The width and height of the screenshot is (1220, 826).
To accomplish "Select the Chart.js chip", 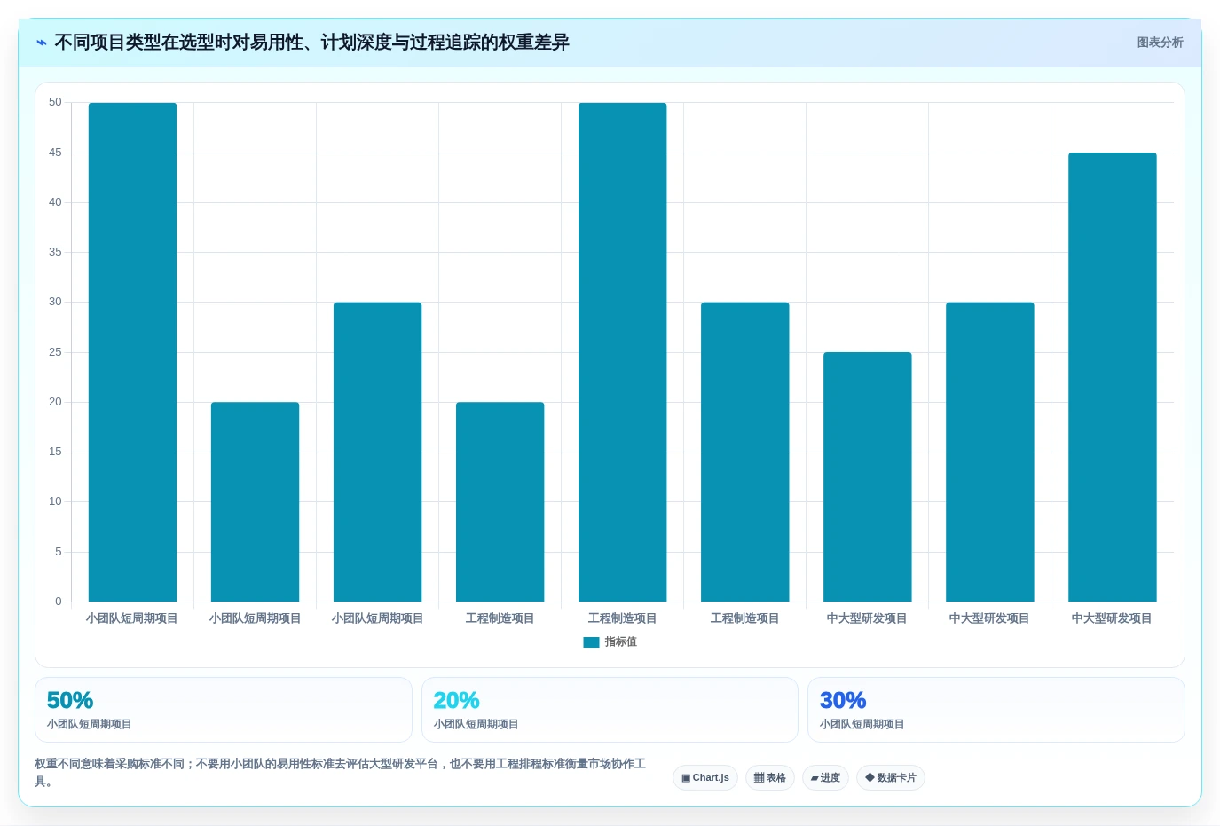I will [x=705, y=778].
